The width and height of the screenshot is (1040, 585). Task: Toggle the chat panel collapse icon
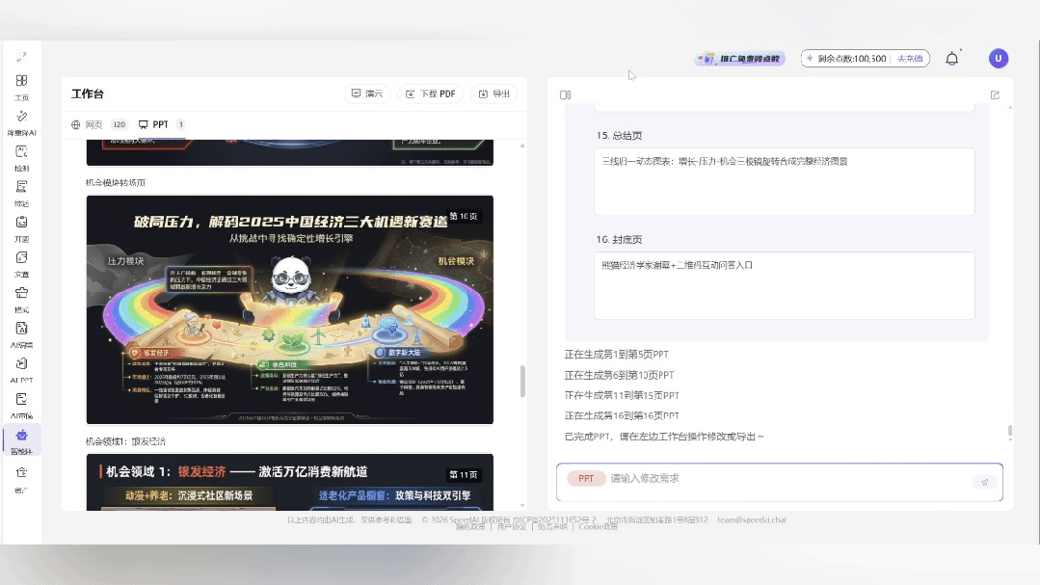coord(563,93)
